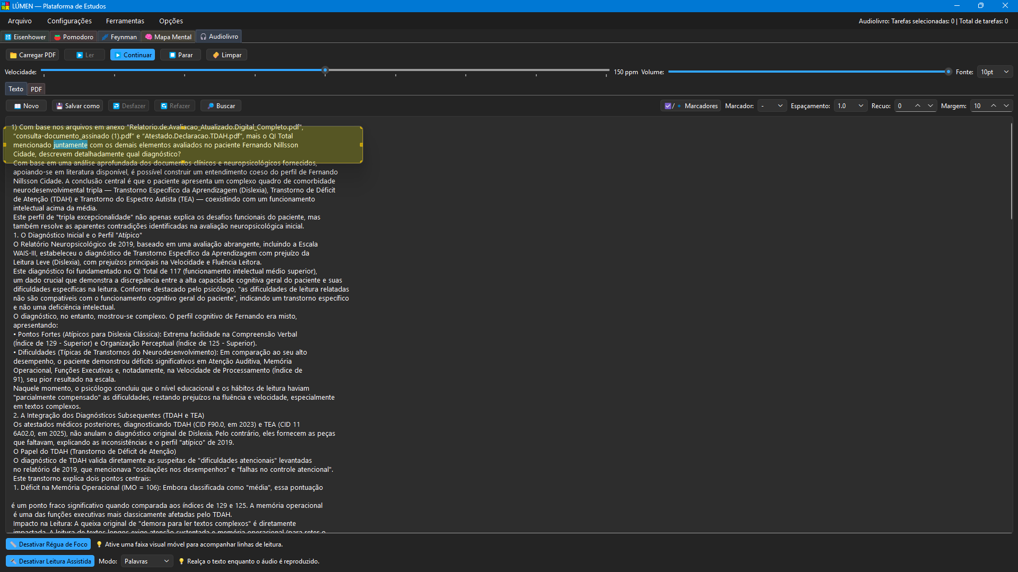Disable the Leitura Assistida toggle
Screen dimensions: 1018x572
click(x=50, y=561)
